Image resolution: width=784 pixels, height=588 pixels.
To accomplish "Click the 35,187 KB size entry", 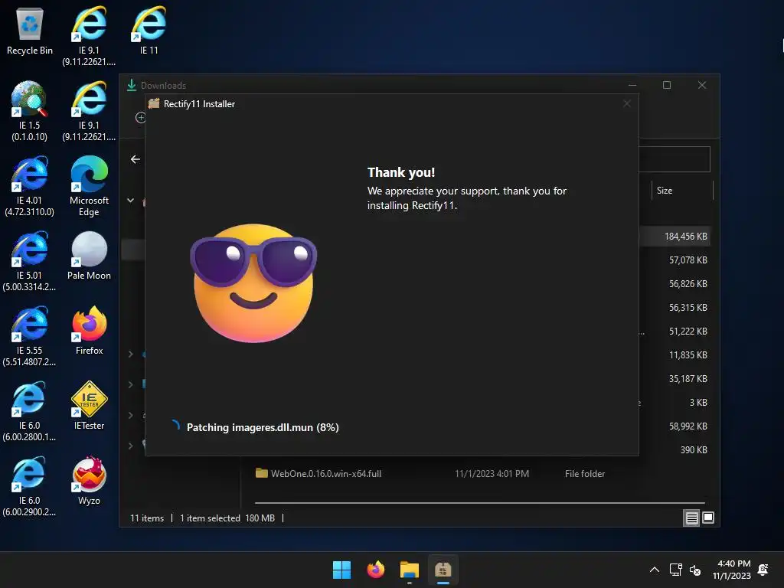I will click(x=688, y=378).
